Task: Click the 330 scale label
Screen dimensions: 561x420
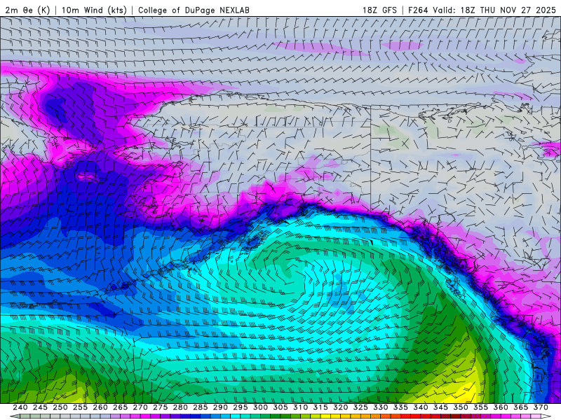Action: [381, 407]
